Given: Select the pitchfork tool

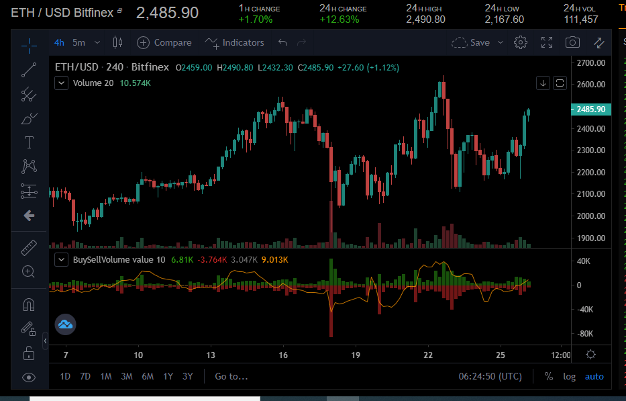Looking at the screenshot, I should (29, 94).
